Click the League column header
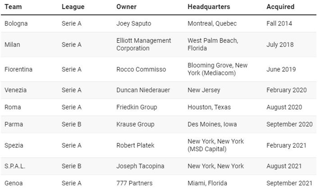 click(73, 7)
